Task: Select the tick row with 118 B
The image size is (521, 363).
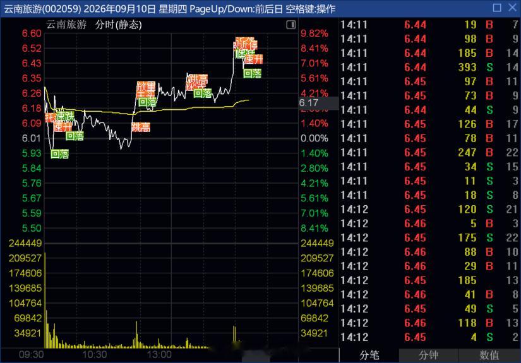Action: click(x=429, y=323)
